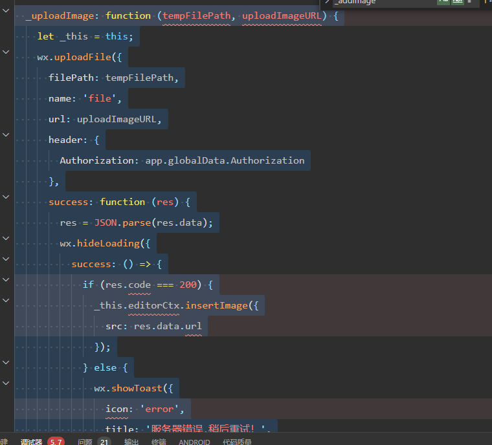
Task: Fold the wx.uploadFile call block
Action: coord(6,52)
